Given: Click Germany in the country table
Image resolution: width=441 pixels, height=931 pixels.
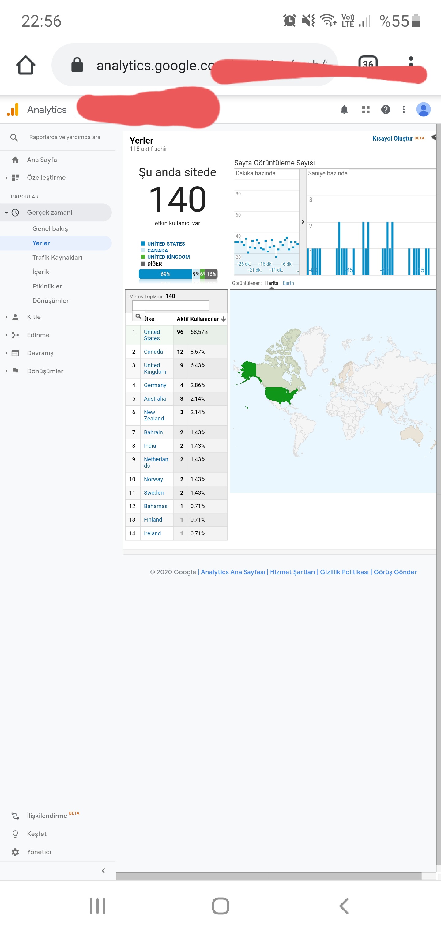Looking at the screenshot, I should click(x=155, y=385).
